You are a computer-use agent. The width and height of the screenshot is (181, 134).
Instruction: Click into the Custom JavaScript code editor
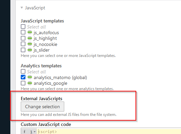(108, 132)
